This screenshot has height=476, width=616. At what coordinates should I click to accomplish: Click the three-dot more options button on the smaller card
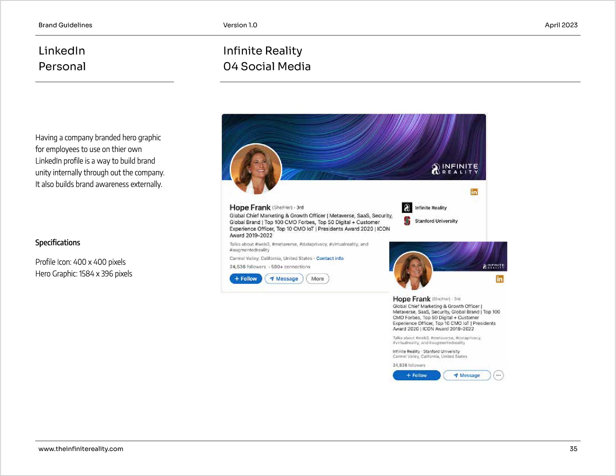pos(498,376)
